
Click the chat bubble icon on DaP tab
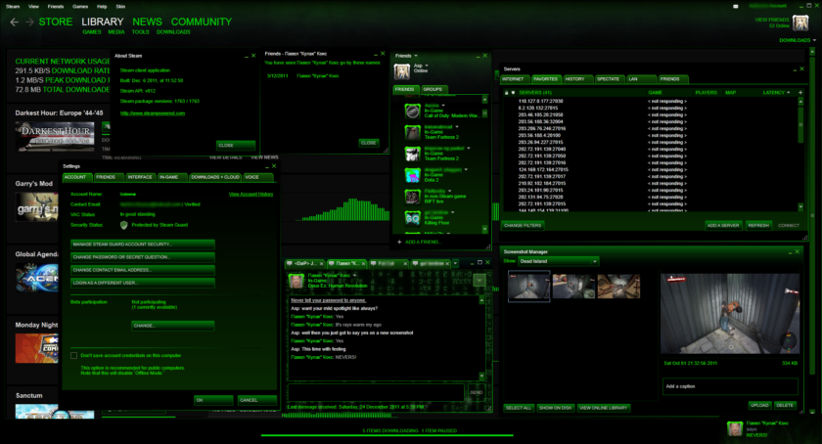289,263
